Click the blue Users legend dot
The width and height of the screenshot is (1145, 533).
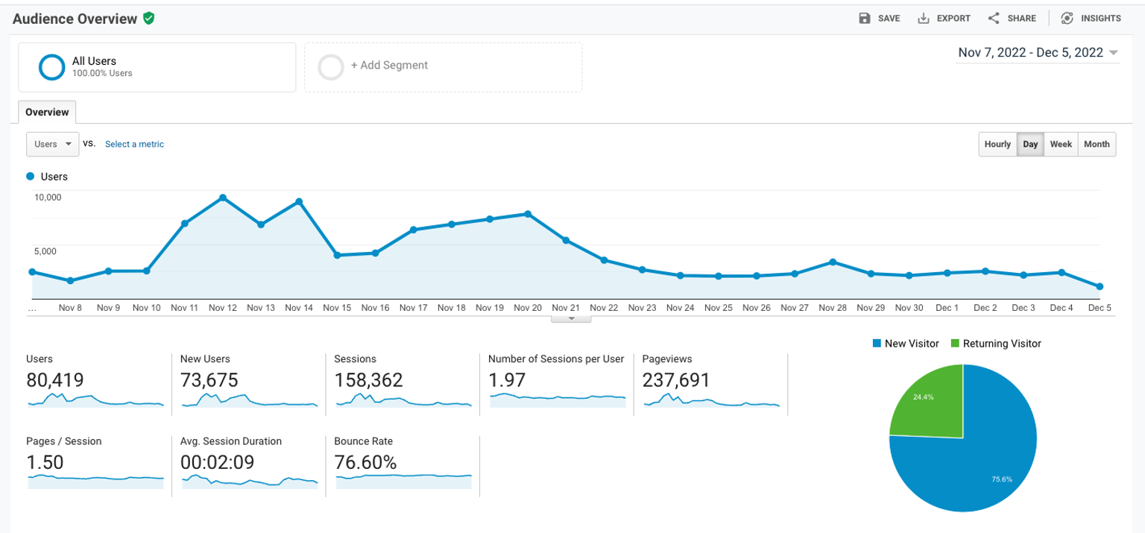[x=31, y=177]
